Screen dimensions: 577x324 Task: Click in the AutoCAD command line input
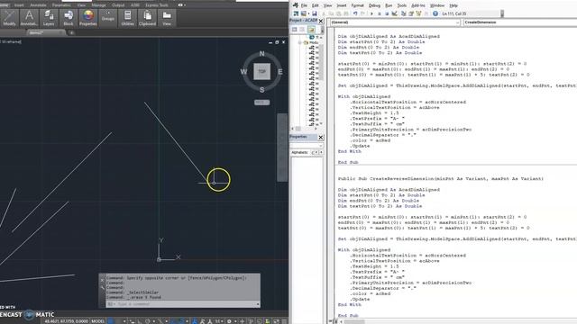(x=184, y=304)
